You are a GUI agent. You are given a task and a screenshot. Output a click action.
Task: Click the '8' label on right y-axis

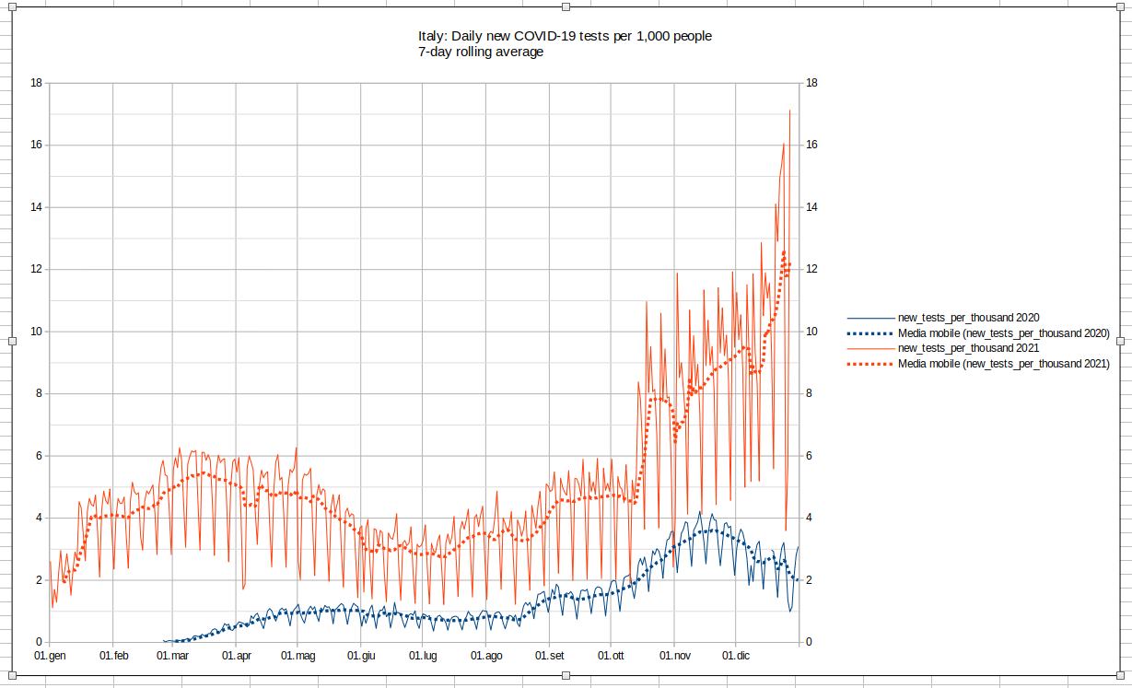809,393
